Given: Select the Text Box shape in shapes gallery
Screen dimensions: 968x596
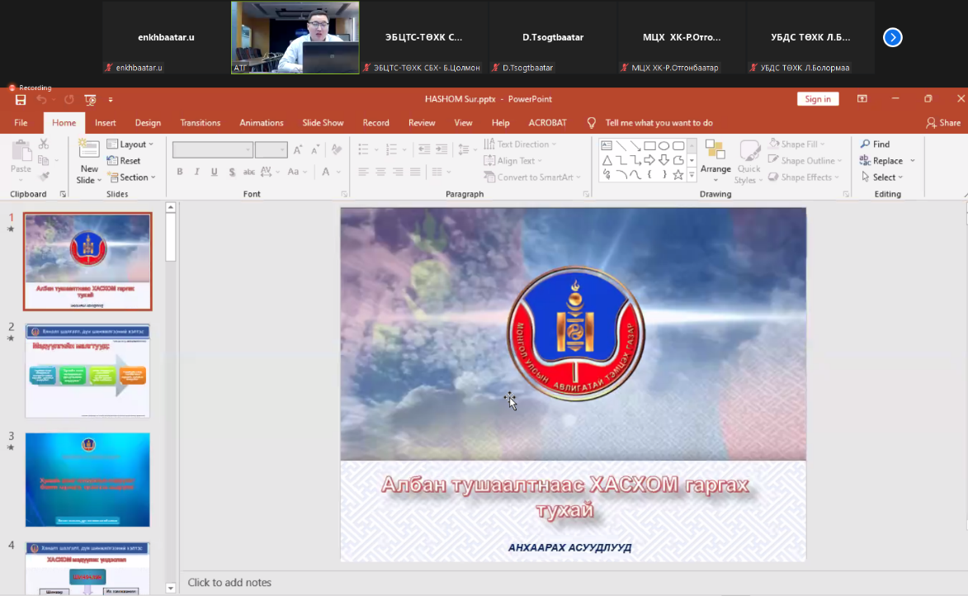Looking at the screenshot, I should (607, 146).
